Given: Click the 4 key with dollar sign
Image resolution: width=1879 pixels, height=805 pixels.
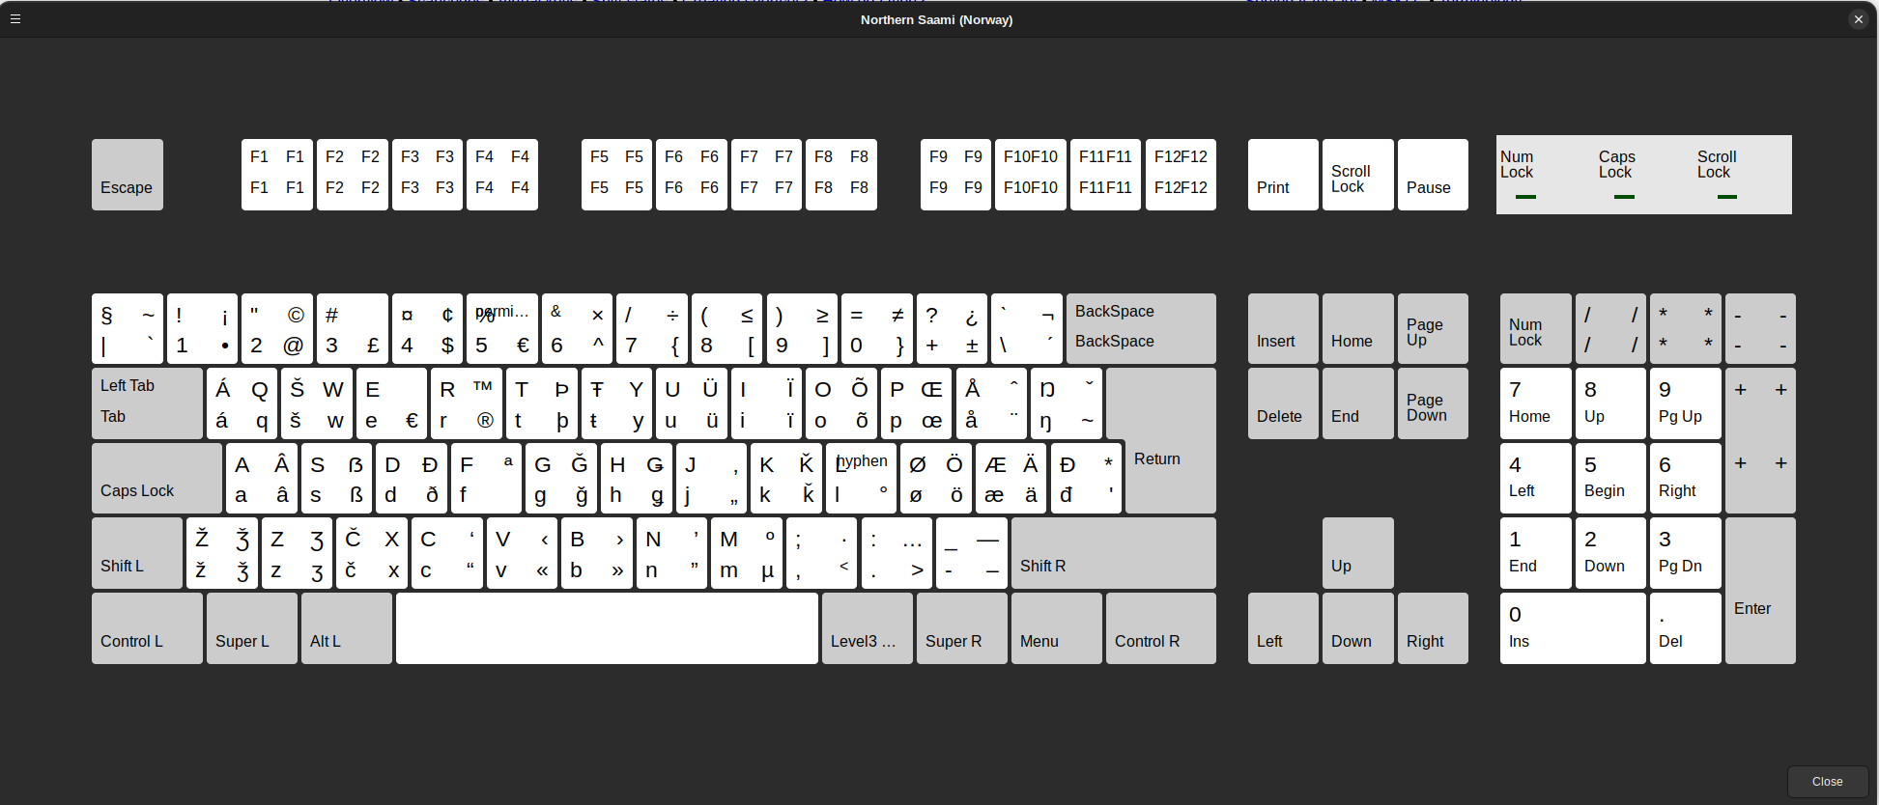Looking at the screenshot, I should (x=427, y=328).
